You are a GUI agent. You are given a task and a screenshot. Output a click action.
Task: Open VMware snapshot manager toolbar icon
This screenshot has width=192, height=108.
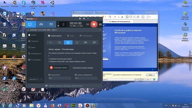click(x=122, y=17)
